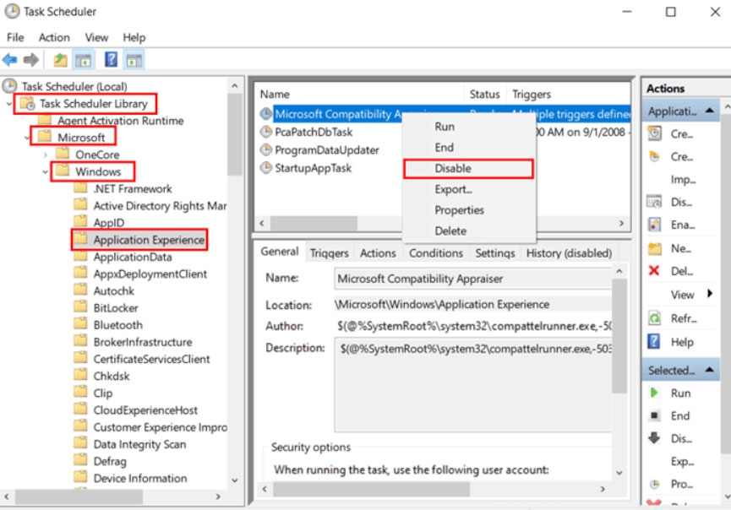Open the File menu
731x510 pixels.
tap(15, 37)
